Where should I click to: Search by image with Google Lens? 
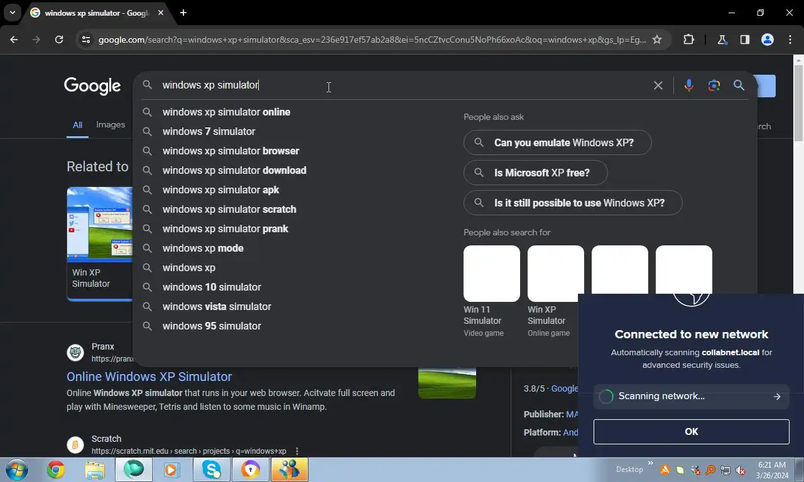[714, 85]
